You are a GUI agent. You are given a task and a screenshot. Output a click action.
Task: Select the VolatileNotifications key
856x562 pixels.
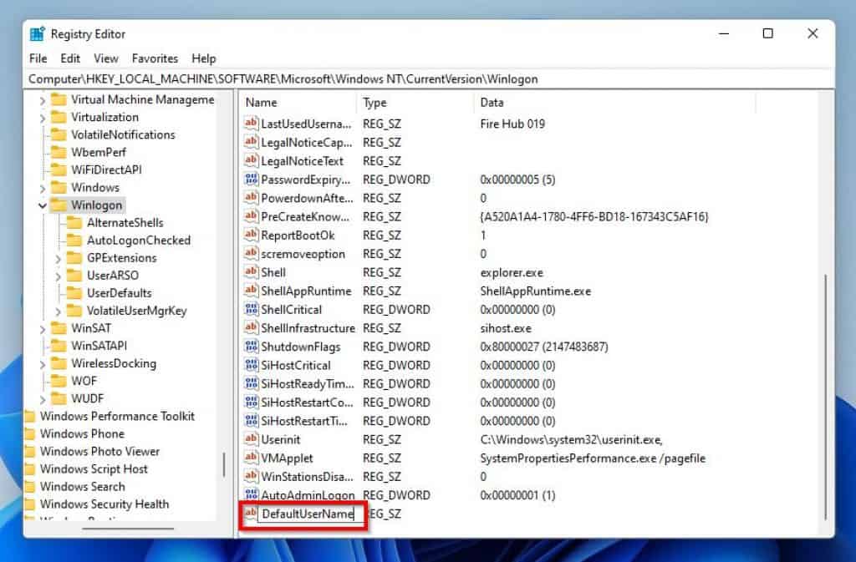(x=123, y=134)
